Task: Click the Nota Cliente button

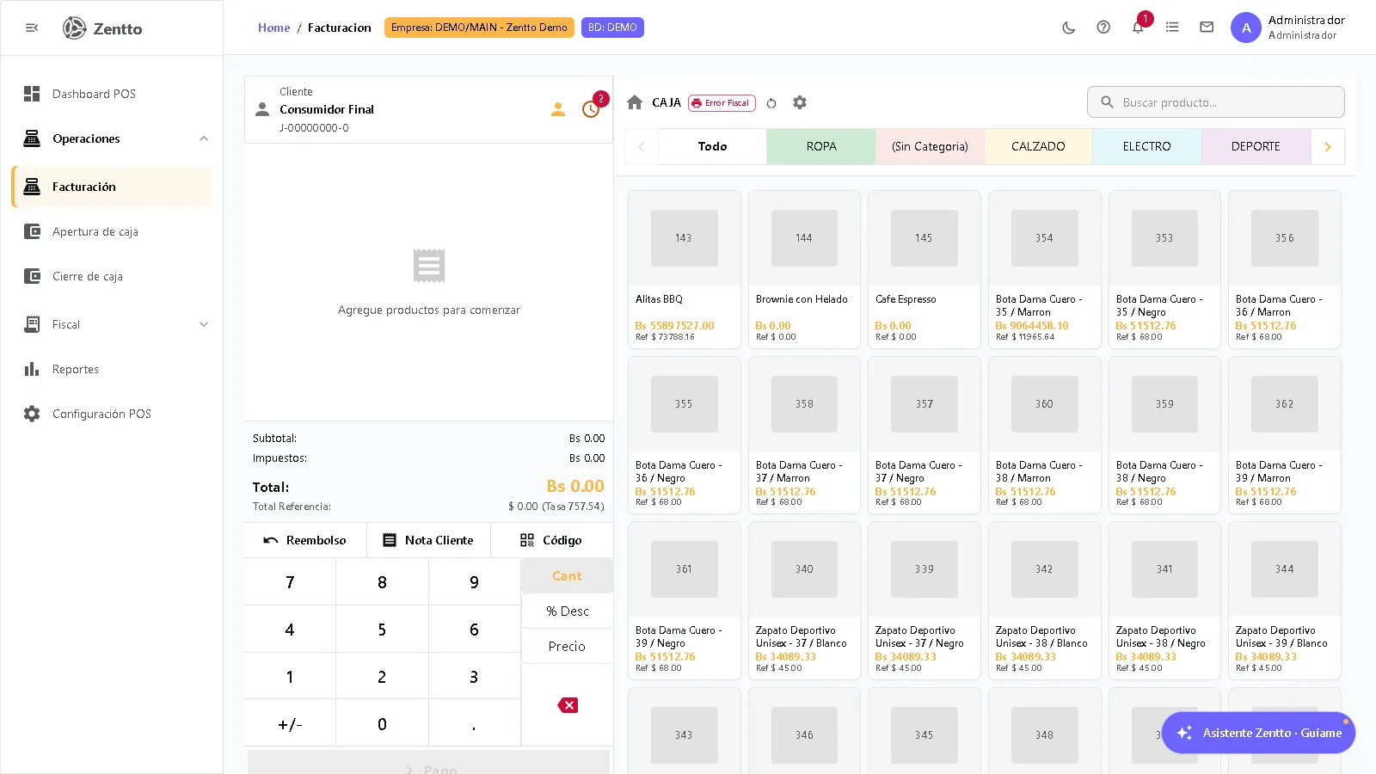Action: point(428,540)
